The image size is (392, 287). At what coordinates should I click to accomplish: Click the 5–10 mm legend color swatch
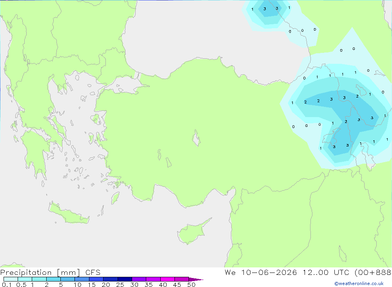pyautogui.click(x=68, y=279)
